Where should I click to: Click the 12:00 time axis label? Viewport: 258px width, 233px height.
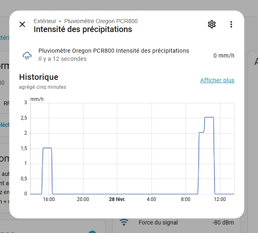tap(220, 199)
